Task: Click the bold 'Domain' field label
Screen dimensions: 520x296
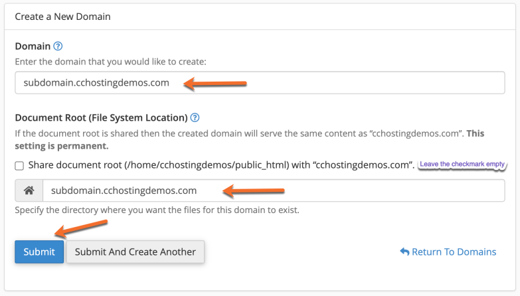Action: [33, 46]
